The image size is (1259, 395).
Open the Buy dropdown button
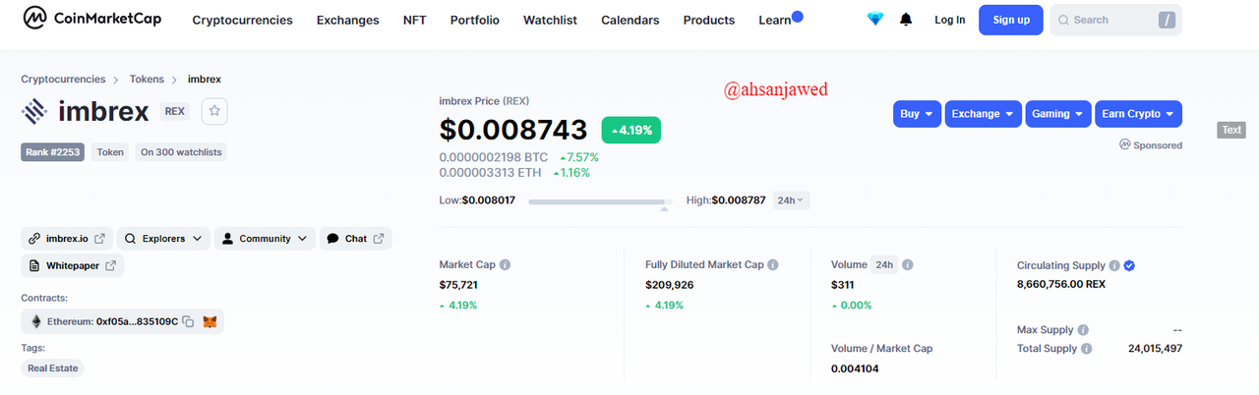pyautogui.click(x=918, y=114)
